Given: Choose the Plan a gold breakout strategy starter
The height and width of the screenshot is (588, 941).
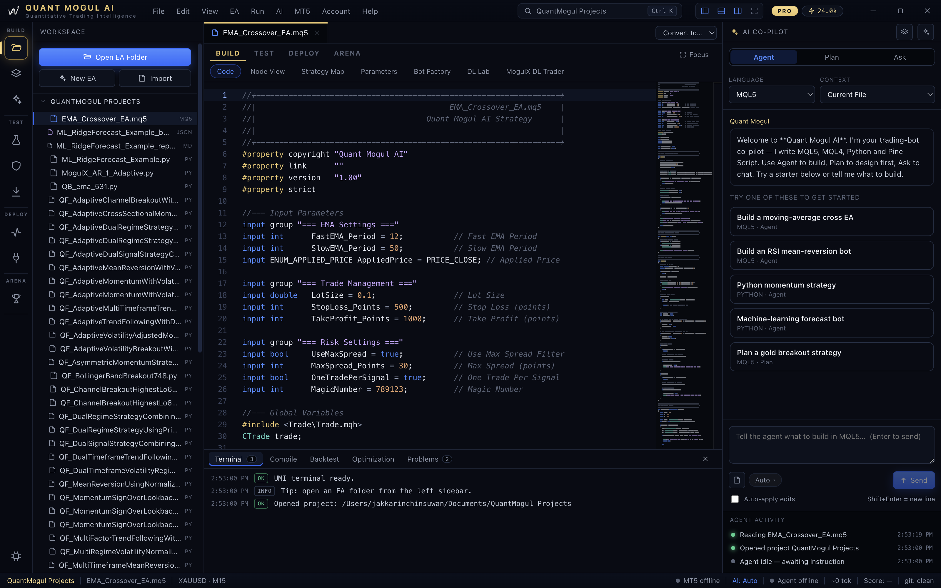Looking at the screenshot, I should 832,357.
